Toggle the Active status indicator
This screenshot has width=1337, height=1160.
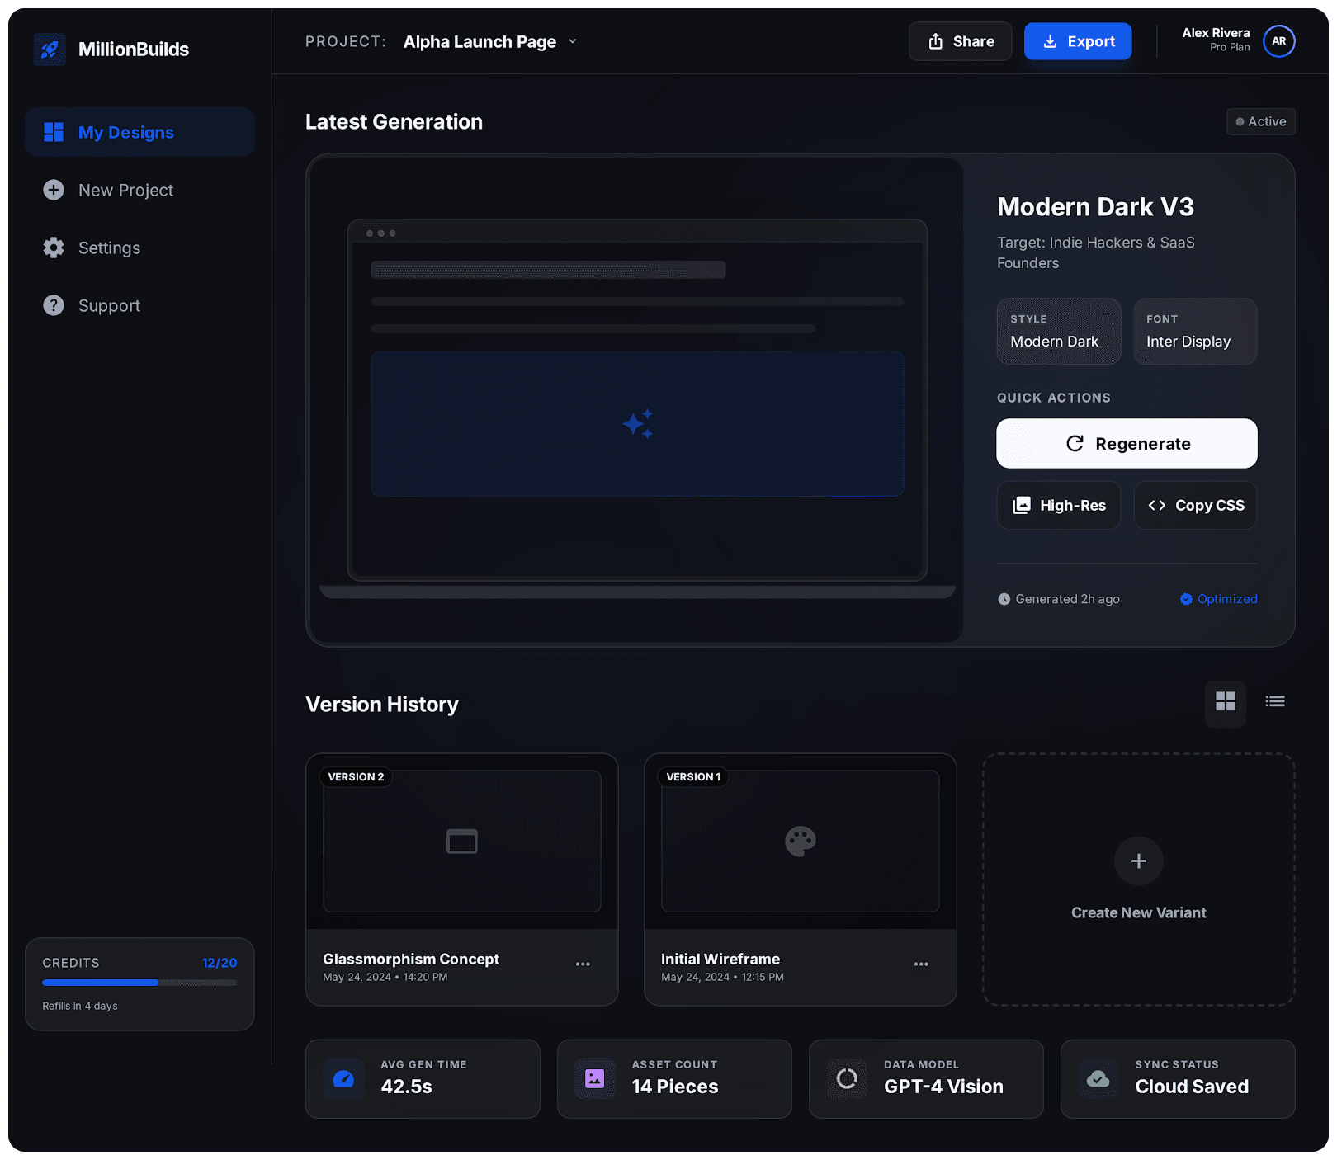tap(1260, 121)
